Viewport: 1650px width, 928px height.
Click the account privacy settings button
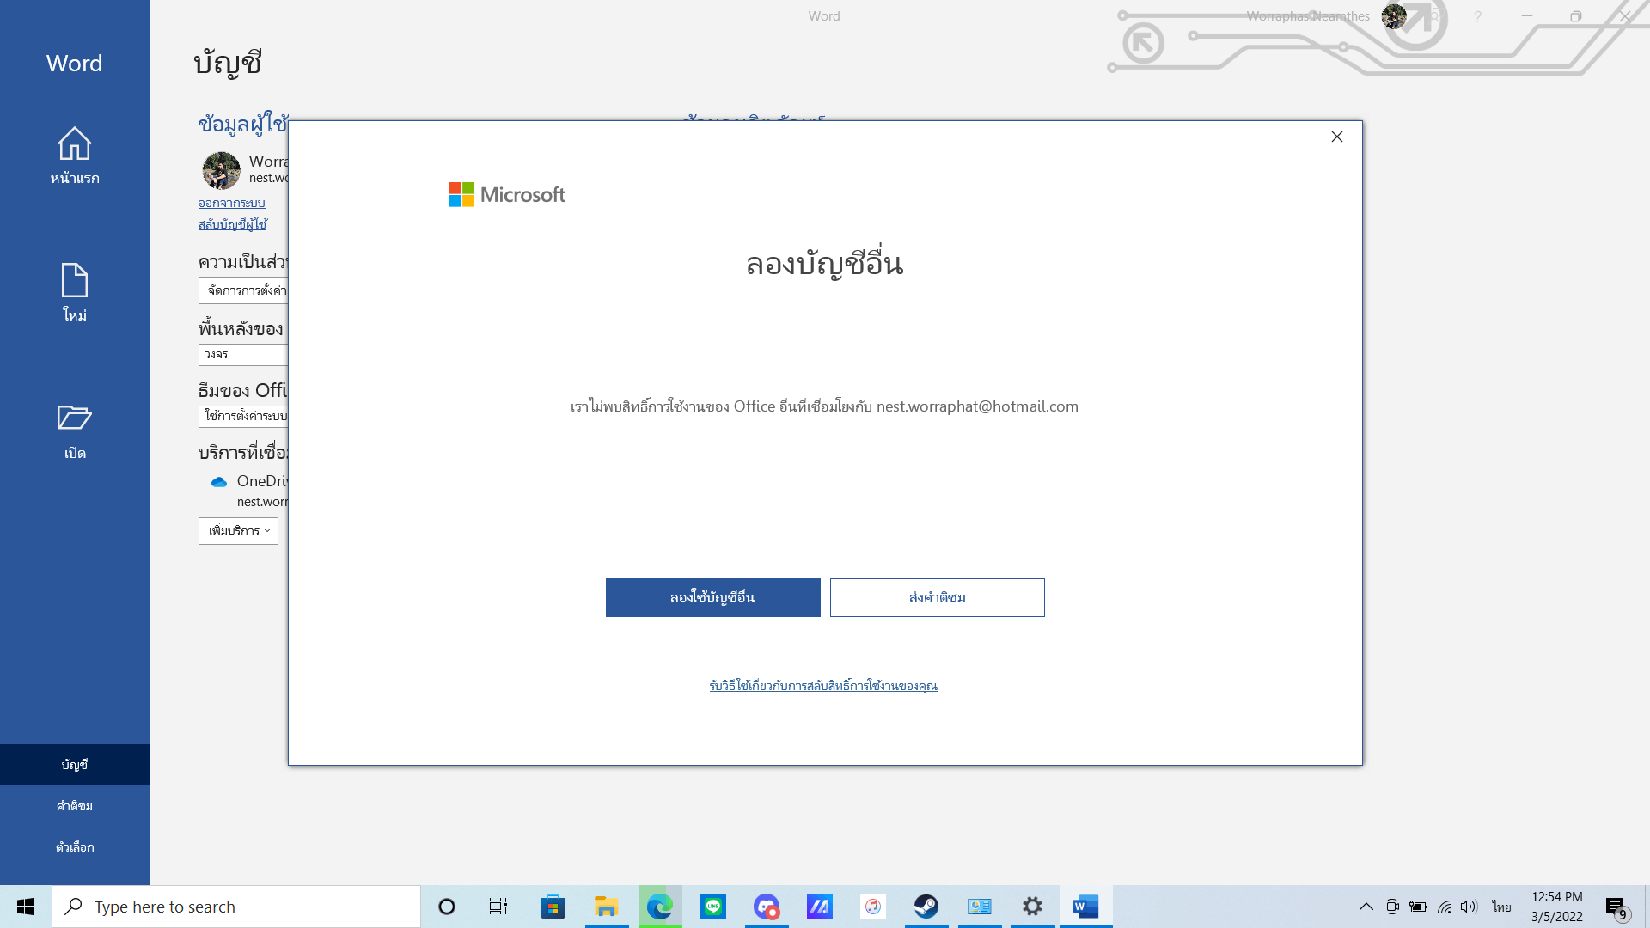[243, 290]
